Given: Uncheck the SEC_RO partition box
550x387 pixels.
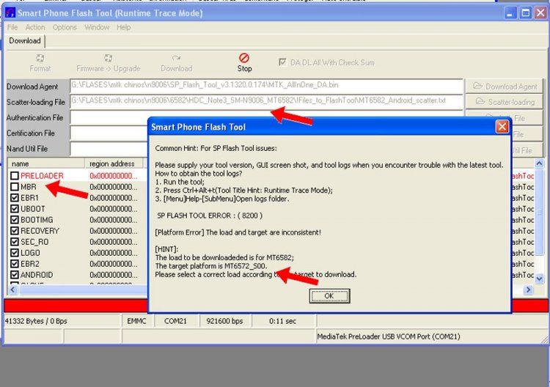Looking at the screenshot, I should (15, 242).
